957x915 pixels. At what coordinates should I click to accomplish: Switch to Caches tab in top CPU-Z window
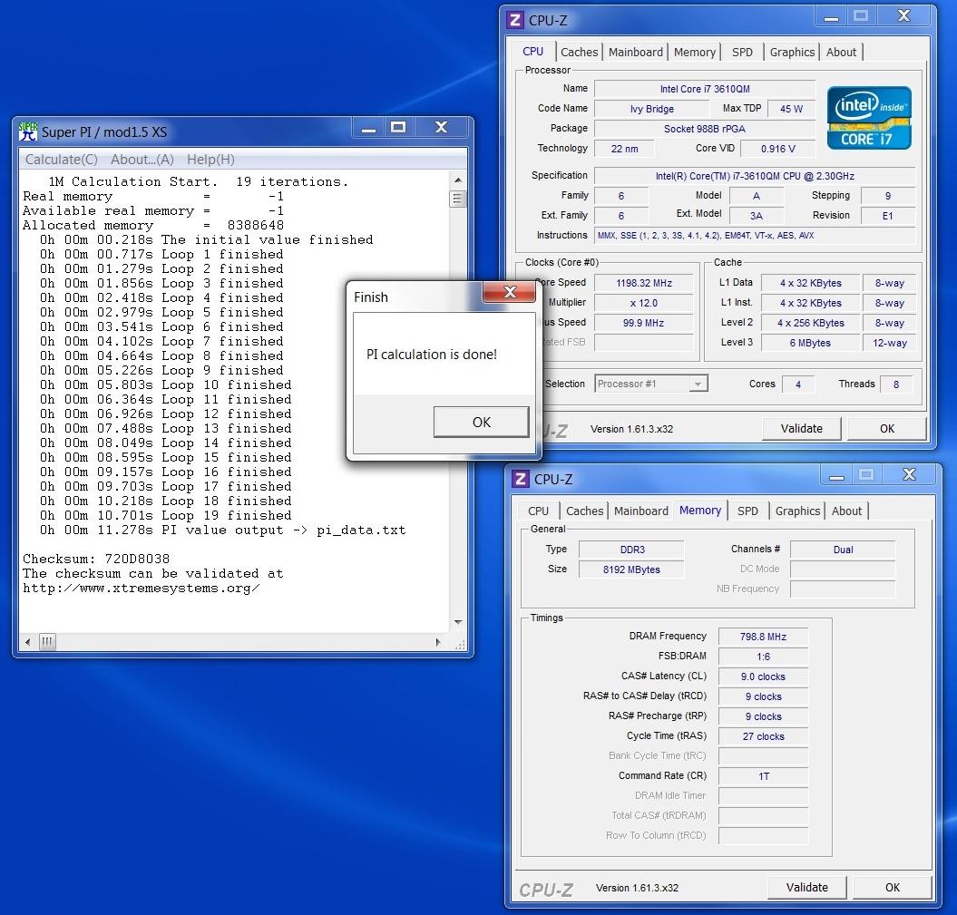pos(580,52)
